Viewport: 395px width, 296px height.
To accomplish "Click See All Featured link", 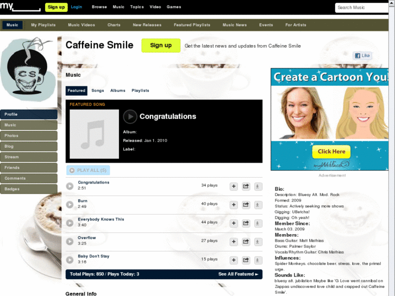I will click(x=239, y=274).
